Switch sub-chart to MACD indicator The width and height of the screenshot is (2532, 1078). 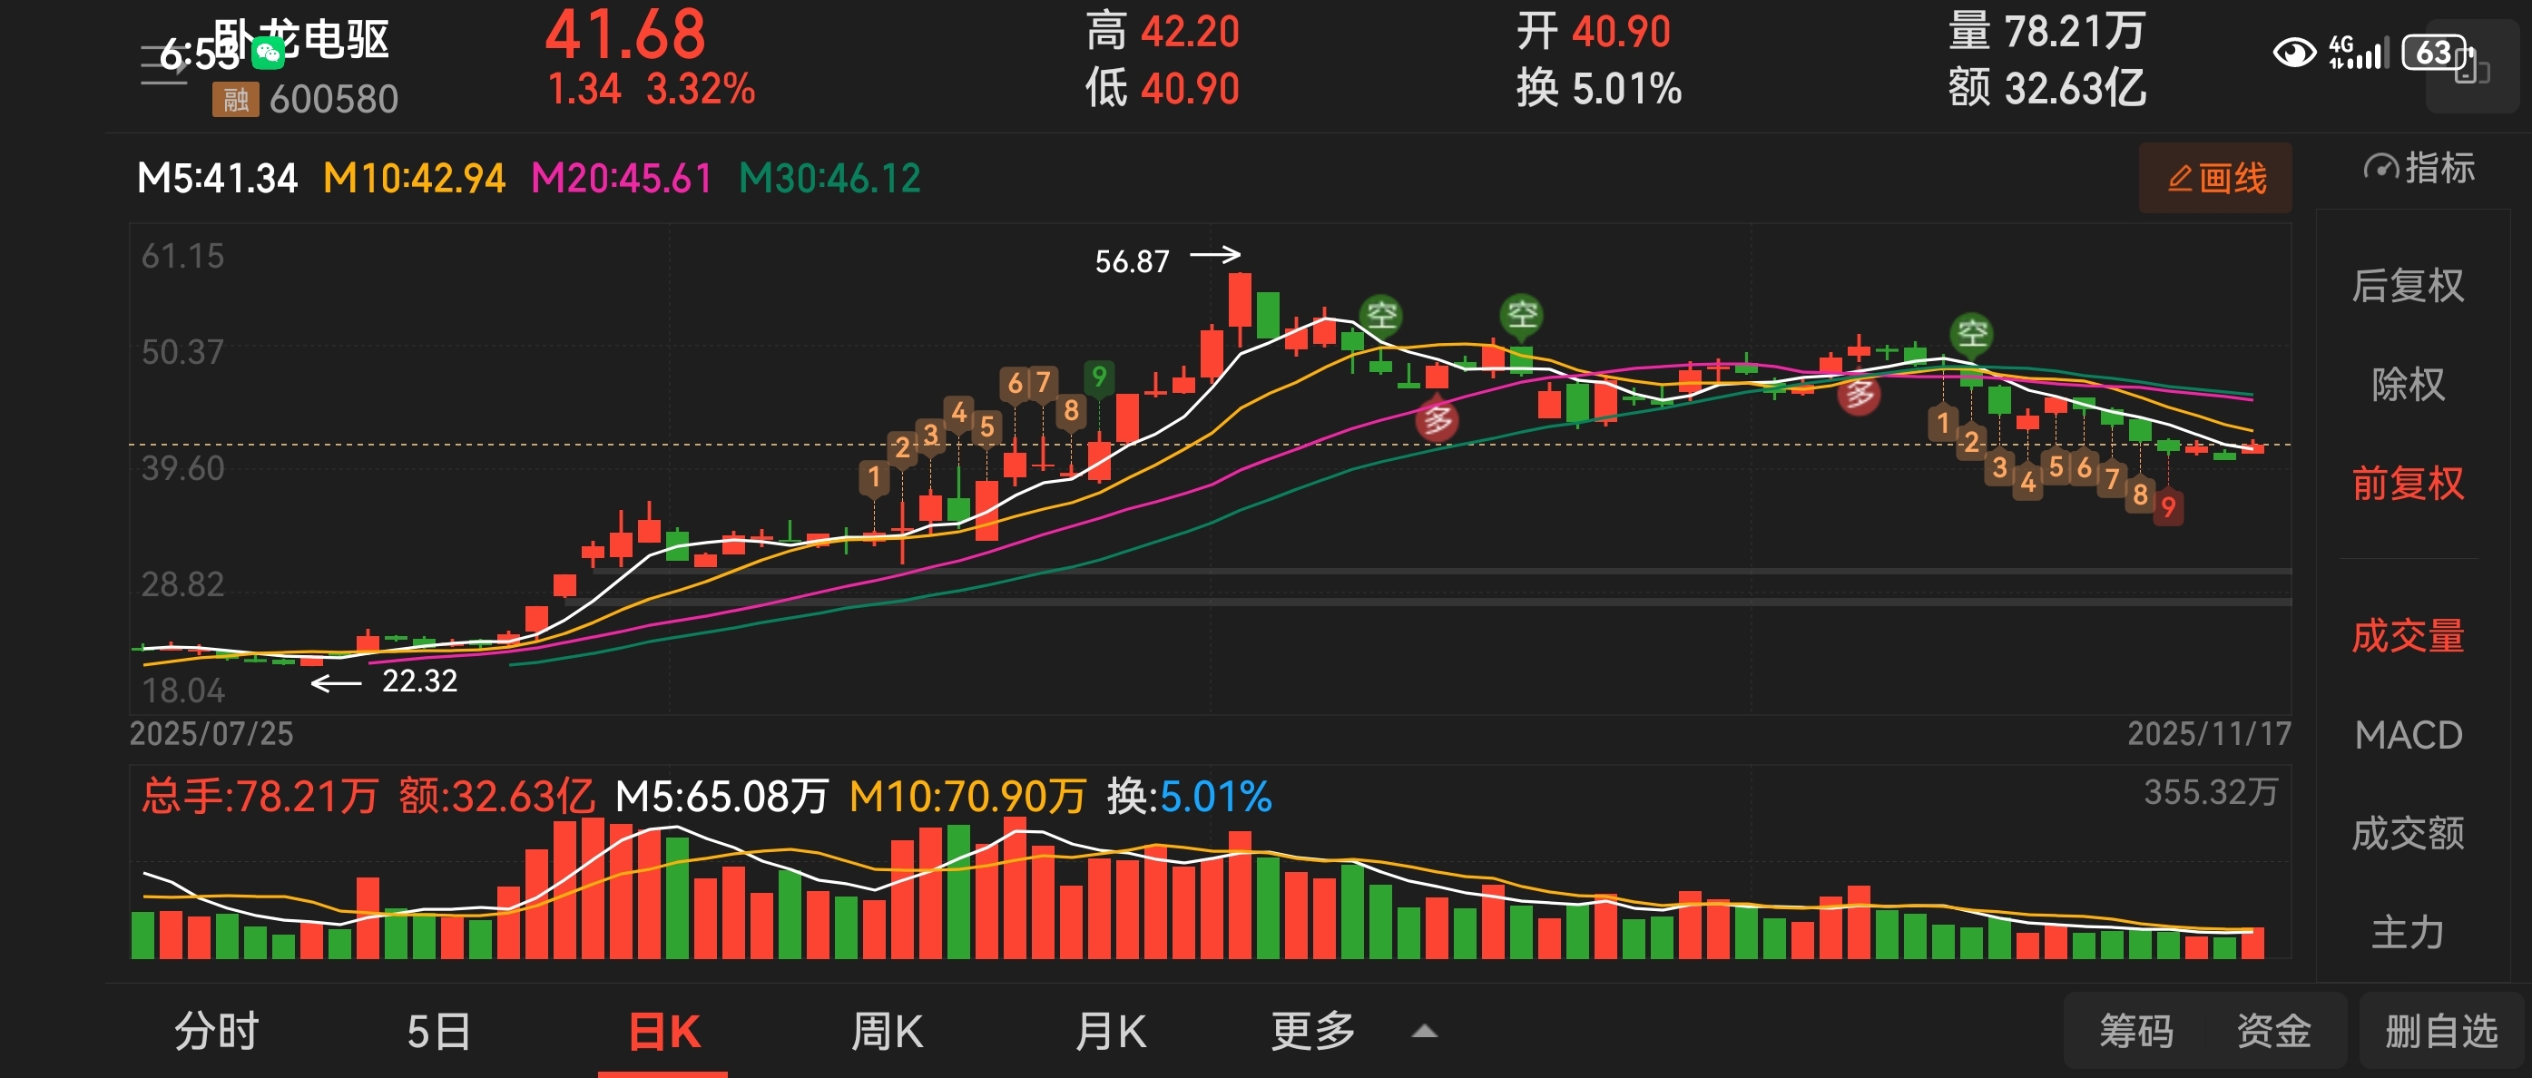(2407, 735)
